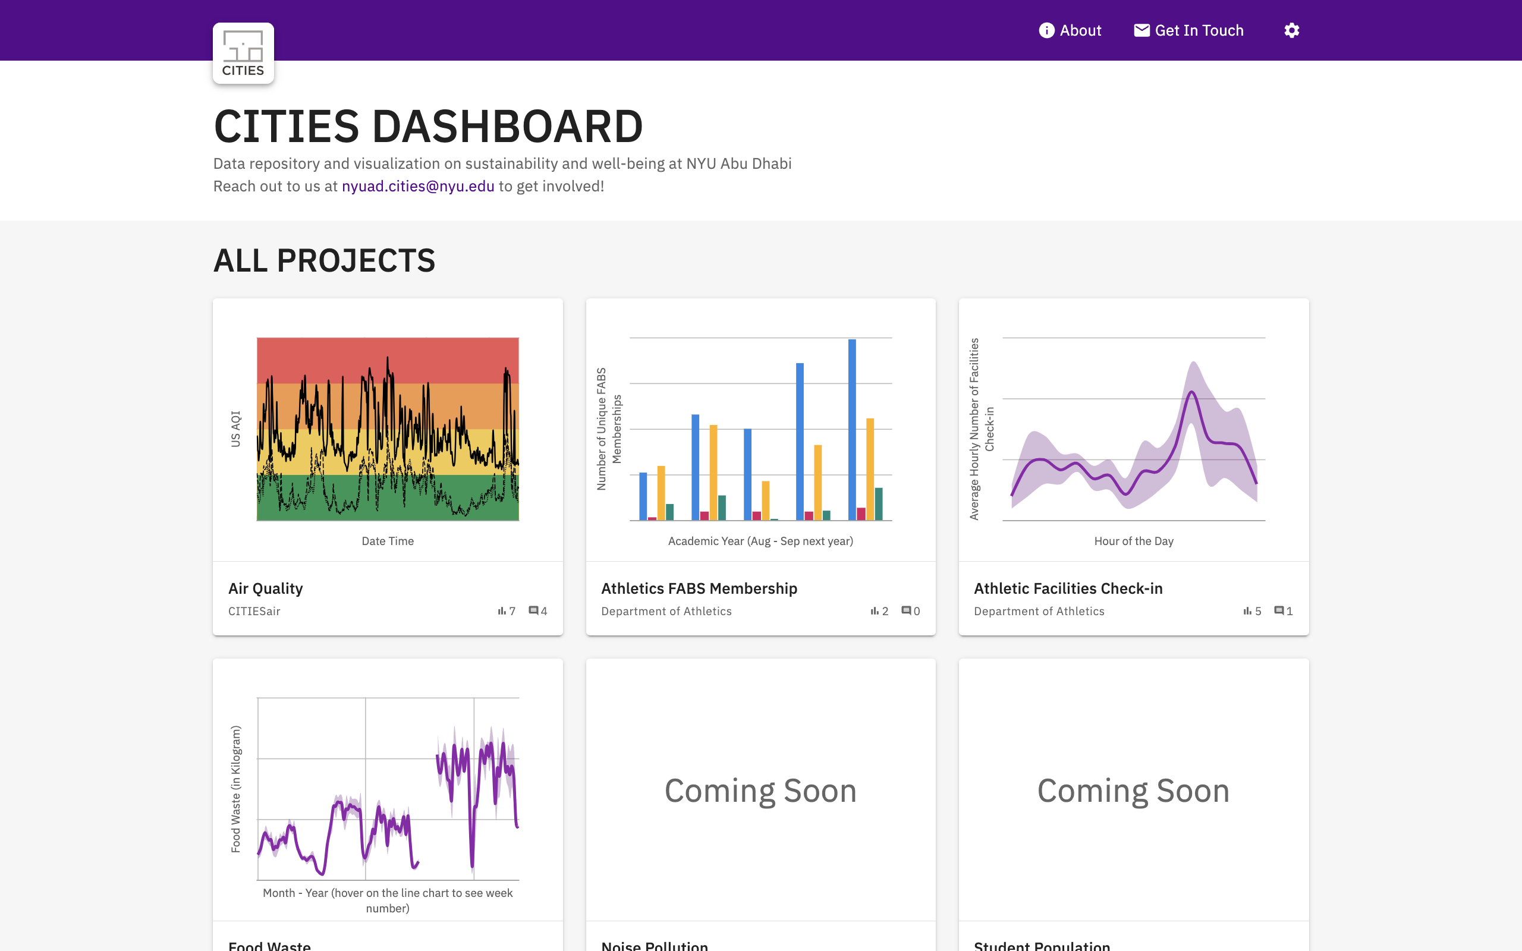Click the Noise Pollution project title
This screenshot has height=951, width=1522.
[x=654, y=945]
